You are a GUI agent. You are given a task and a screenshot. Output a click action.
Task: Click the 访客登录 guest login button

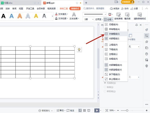[x=127, y=2]
